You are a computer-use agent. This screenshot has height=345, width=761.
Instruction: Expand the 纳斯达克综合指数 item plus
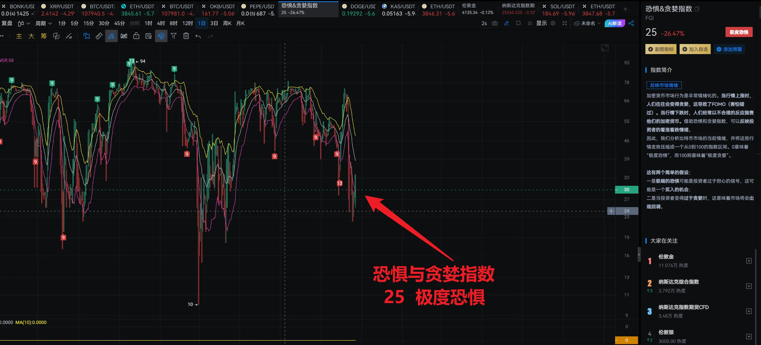[749, 286]
